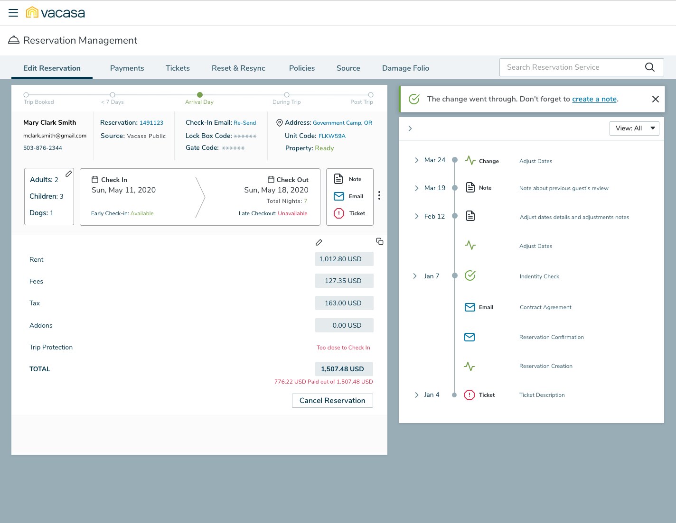The height and width of the screenshot is (523, 676).
Task: Click the Mar 24 Change activity icon
Action: click(470, 160)
